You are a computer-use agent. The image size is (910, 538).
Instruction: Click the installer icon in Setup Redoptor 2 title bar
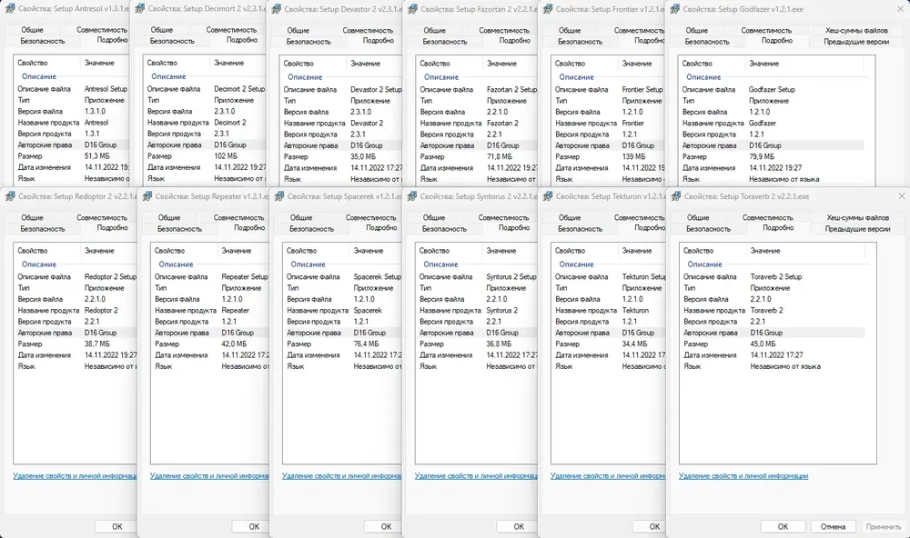point(10,196)
